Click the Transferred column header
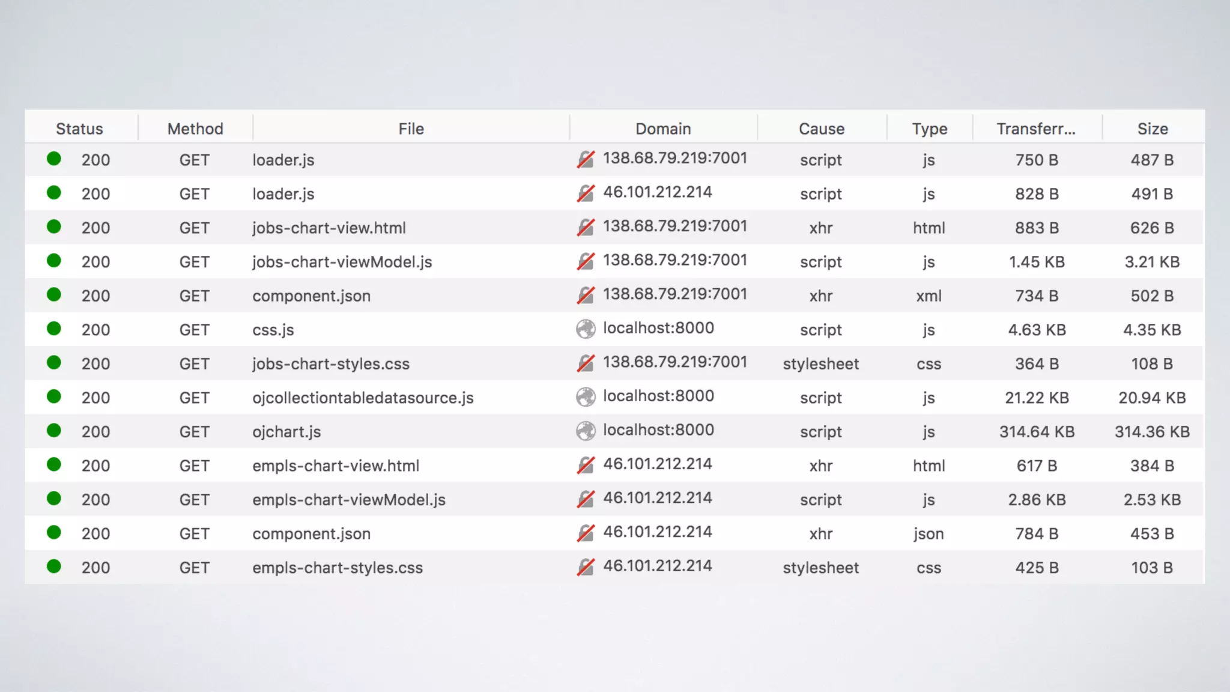The height and width of the screenshot is (692, 1230). click(x=1036, y=129)
